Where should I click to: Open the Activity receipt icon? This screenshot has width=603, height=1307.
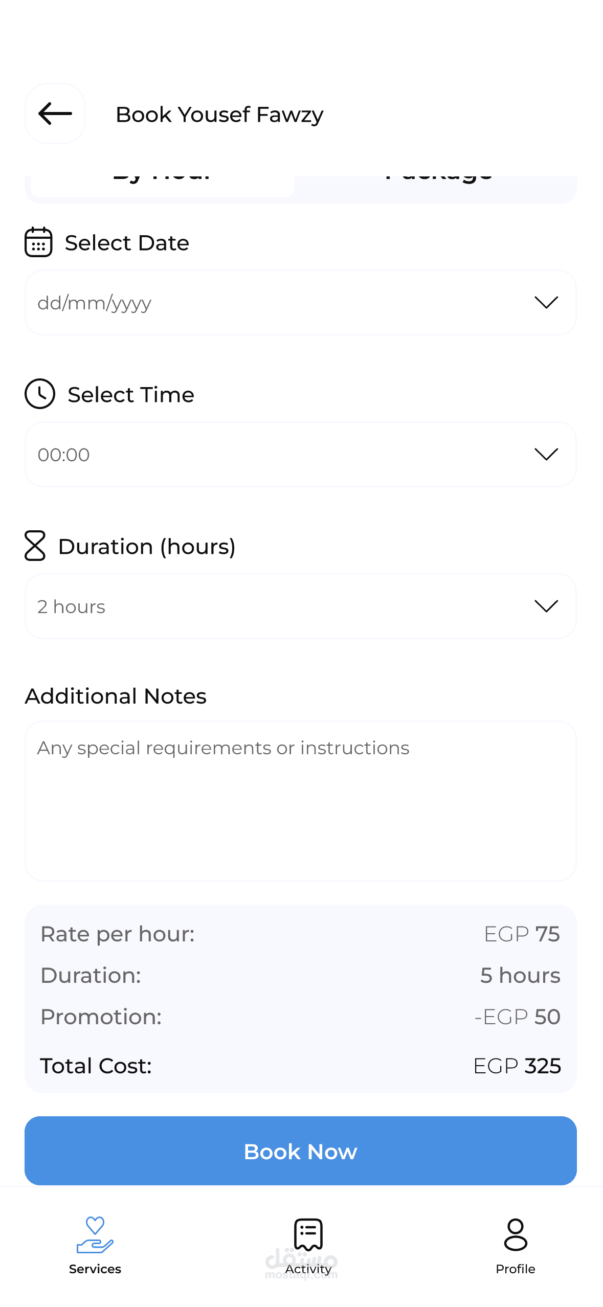pos(308,1234)
